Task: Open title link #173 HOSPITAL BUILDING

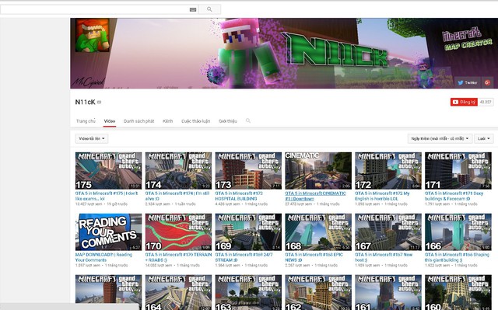Action: point(239,196)
